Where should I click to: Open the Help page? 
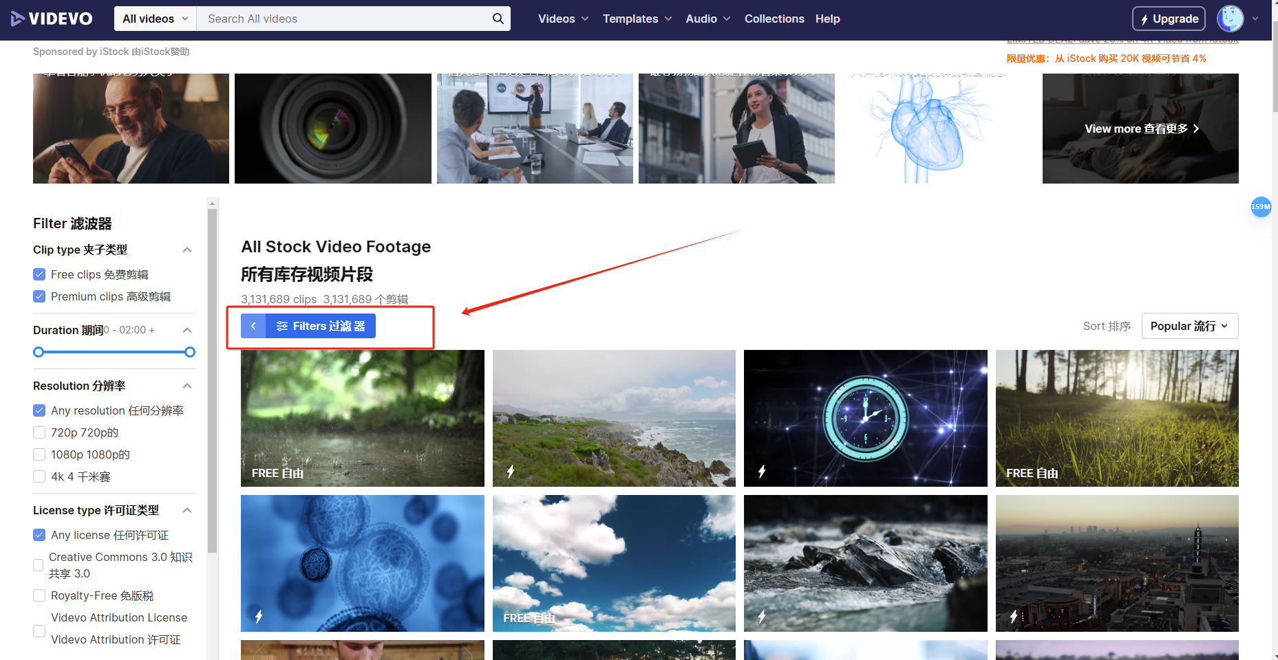(828, 19)
